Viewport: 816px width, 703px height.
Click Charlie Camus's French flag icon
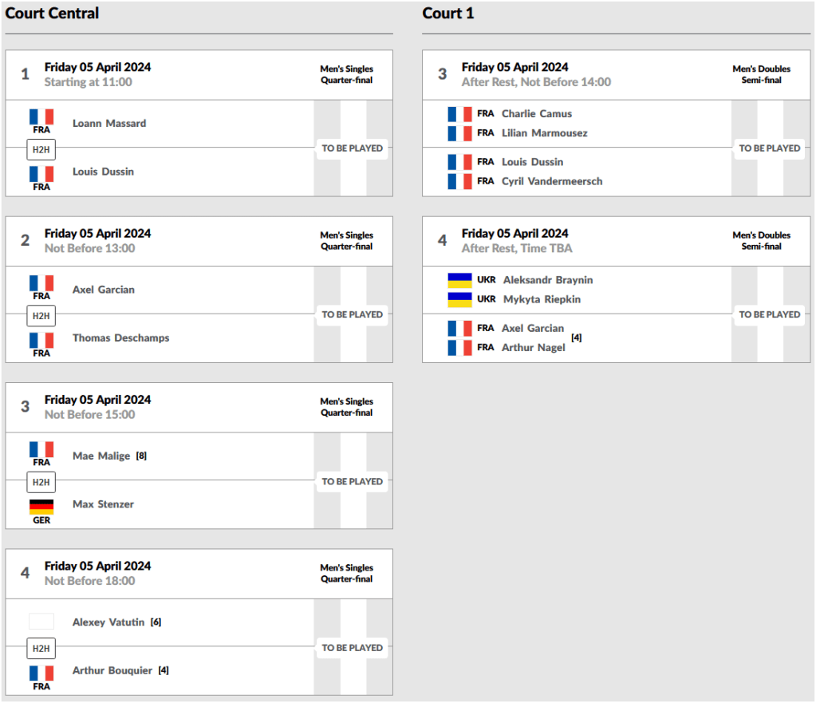pyautogui.click(x=459, y=113)
